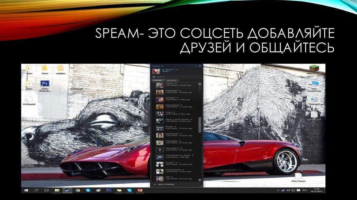Expand dropdown arrow next to BajaMajah
The width and height of the screenshot is (357, 200).
tap(180, 91)
